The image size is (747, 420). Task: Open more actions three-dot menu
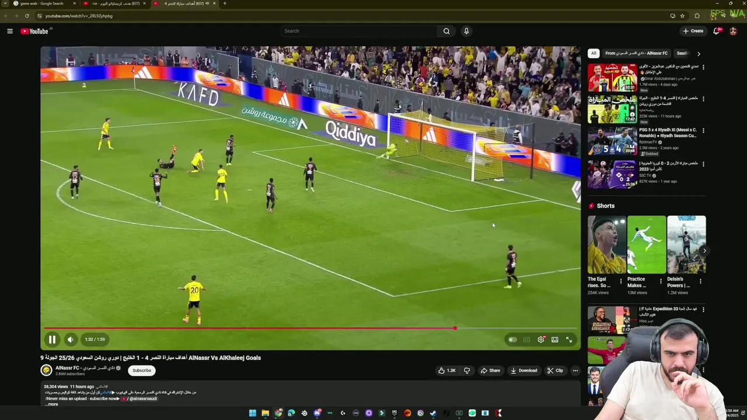pyautogui.click(x=575, y=370)
